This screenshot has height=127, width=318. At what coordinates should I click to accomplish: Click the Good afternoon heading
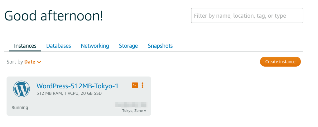pos(54,16)
